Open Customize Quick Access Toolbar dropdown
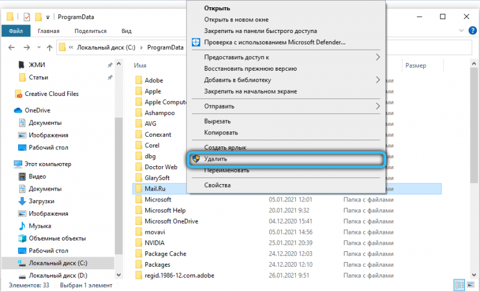 pos(48,17)
